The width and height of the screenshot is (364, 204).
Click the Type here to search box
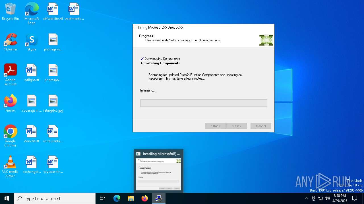coord(55,198)
